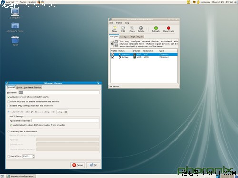Click the networked computers illustration in Devices tab
Screen dimensions: 238x178
coord(115,44)
